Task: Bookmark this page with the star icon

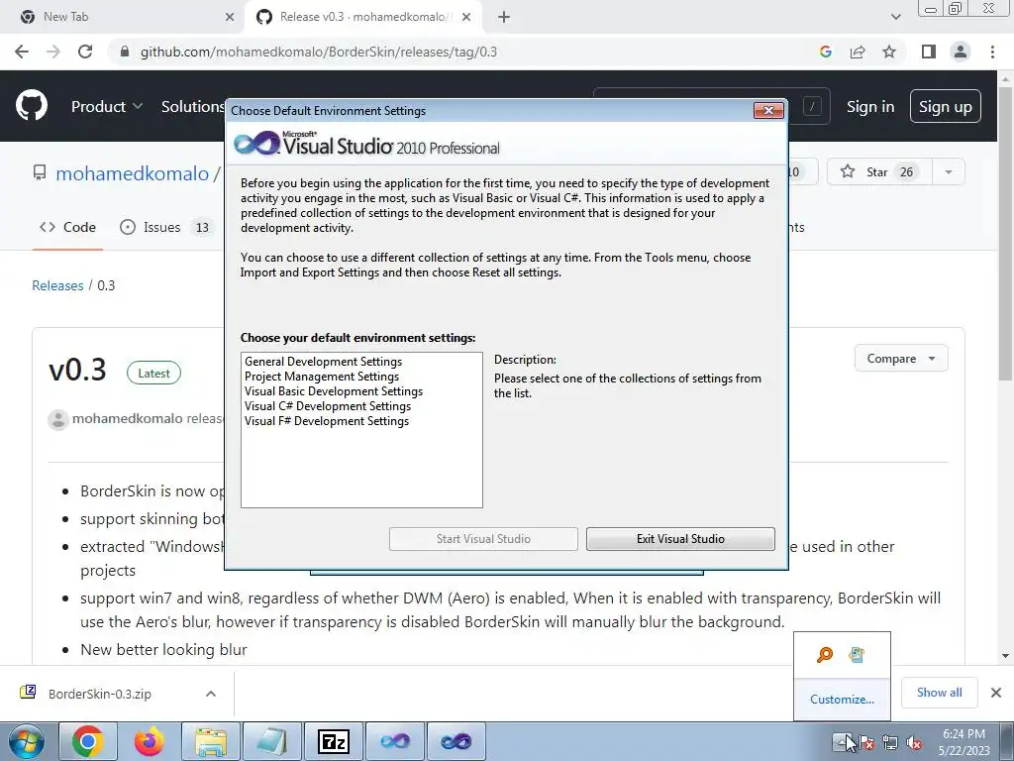Action: coord(889,52)
